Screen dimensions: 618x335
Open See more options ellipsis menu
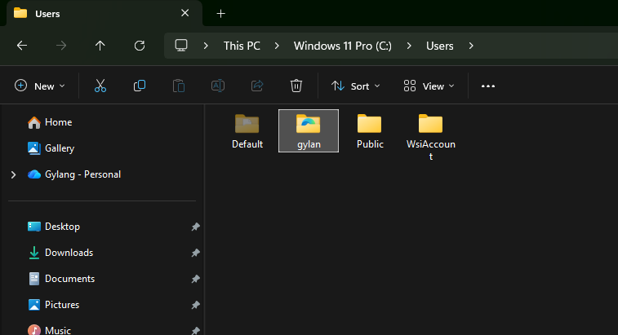488,86
